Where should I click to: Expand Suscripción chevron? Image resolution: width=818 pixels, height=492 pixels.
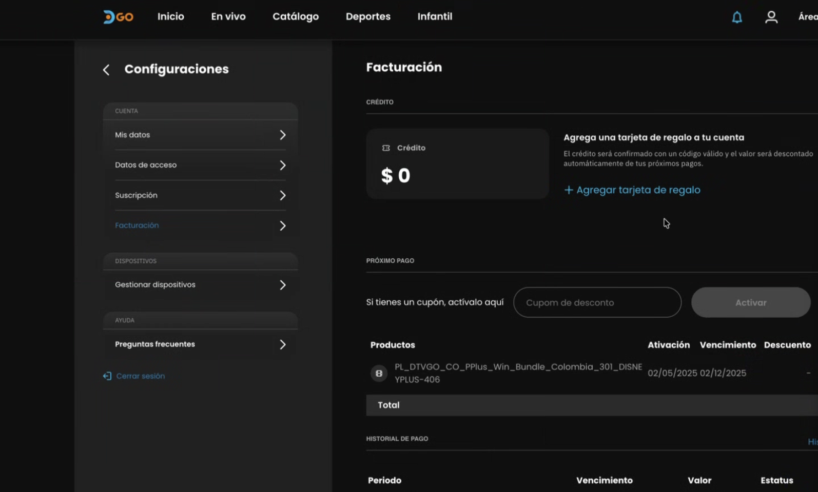click(x=282, y=195)
